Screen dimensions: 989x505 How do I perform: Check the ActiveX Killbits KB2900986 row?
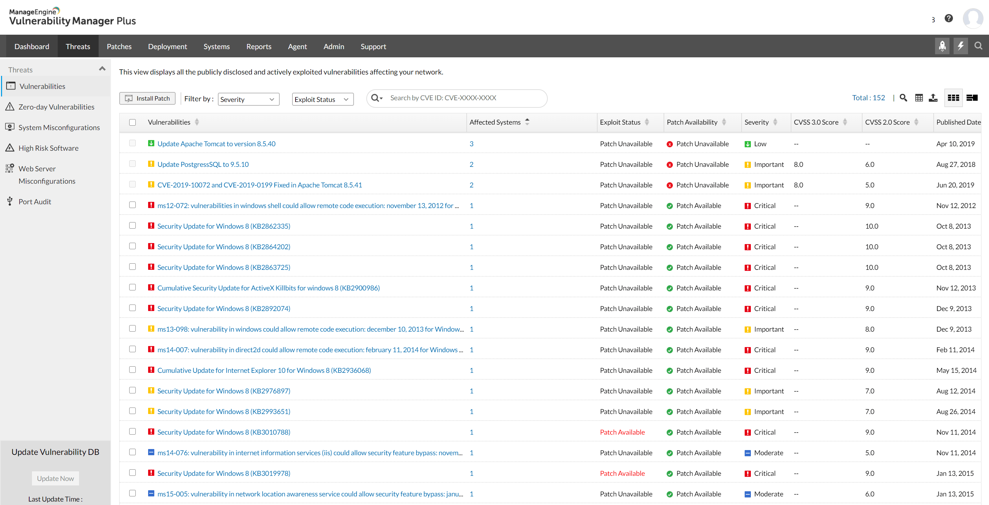coord(132,287)
